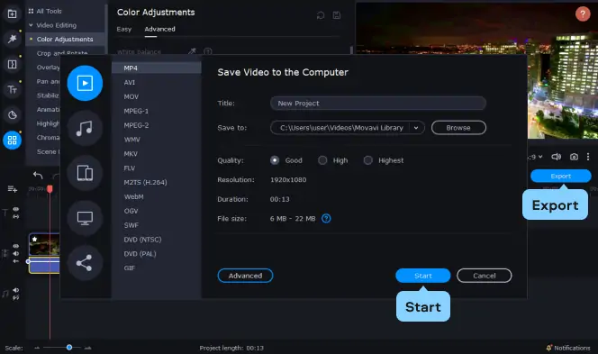Select the blue audio clip on timeline
Image resolution: width=598 pixels, height=354 pixels.
(44, 265)
